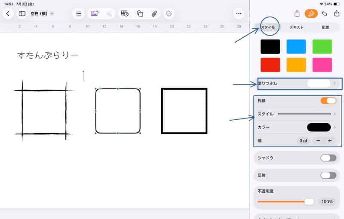Viewport: 344px width, 219px height.
Task: Tap the green corner-radius handle on rounded shape
Action: point(100,89)
